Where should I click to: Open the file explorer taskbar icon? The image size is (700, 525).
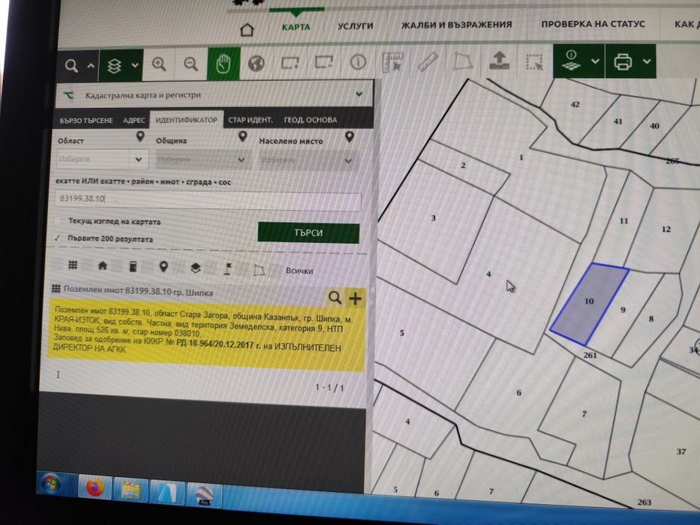pyautogui.click(x=131, y=490)
